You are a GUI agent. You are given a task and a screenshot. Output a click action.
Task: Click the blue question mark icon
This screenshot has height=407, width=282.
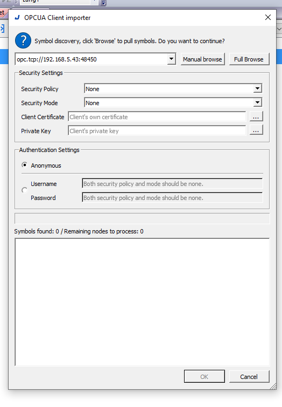pos(23,40)
